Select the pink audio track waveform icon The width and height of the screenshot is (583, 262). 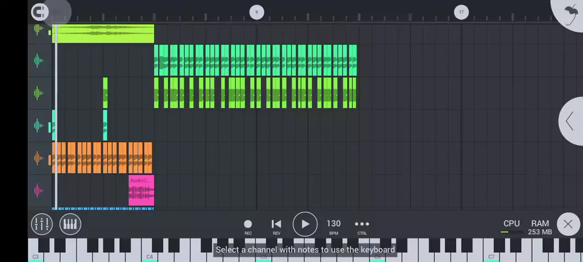39,190
